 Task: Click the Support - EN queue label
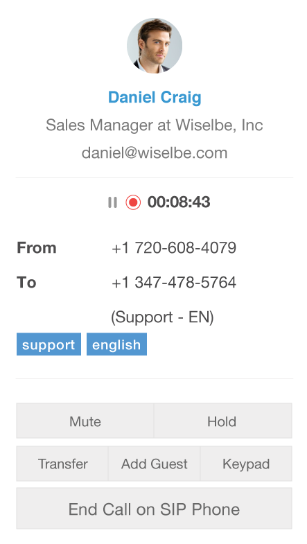(162, 317)
